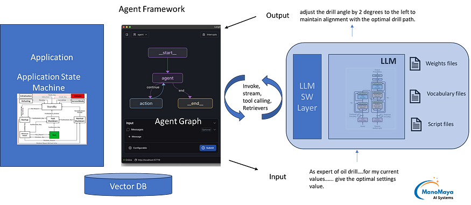Viewport: 471px width, 205px height.
Task: Click the Optional tag beside Messages
Action: [x=206, y=130]
